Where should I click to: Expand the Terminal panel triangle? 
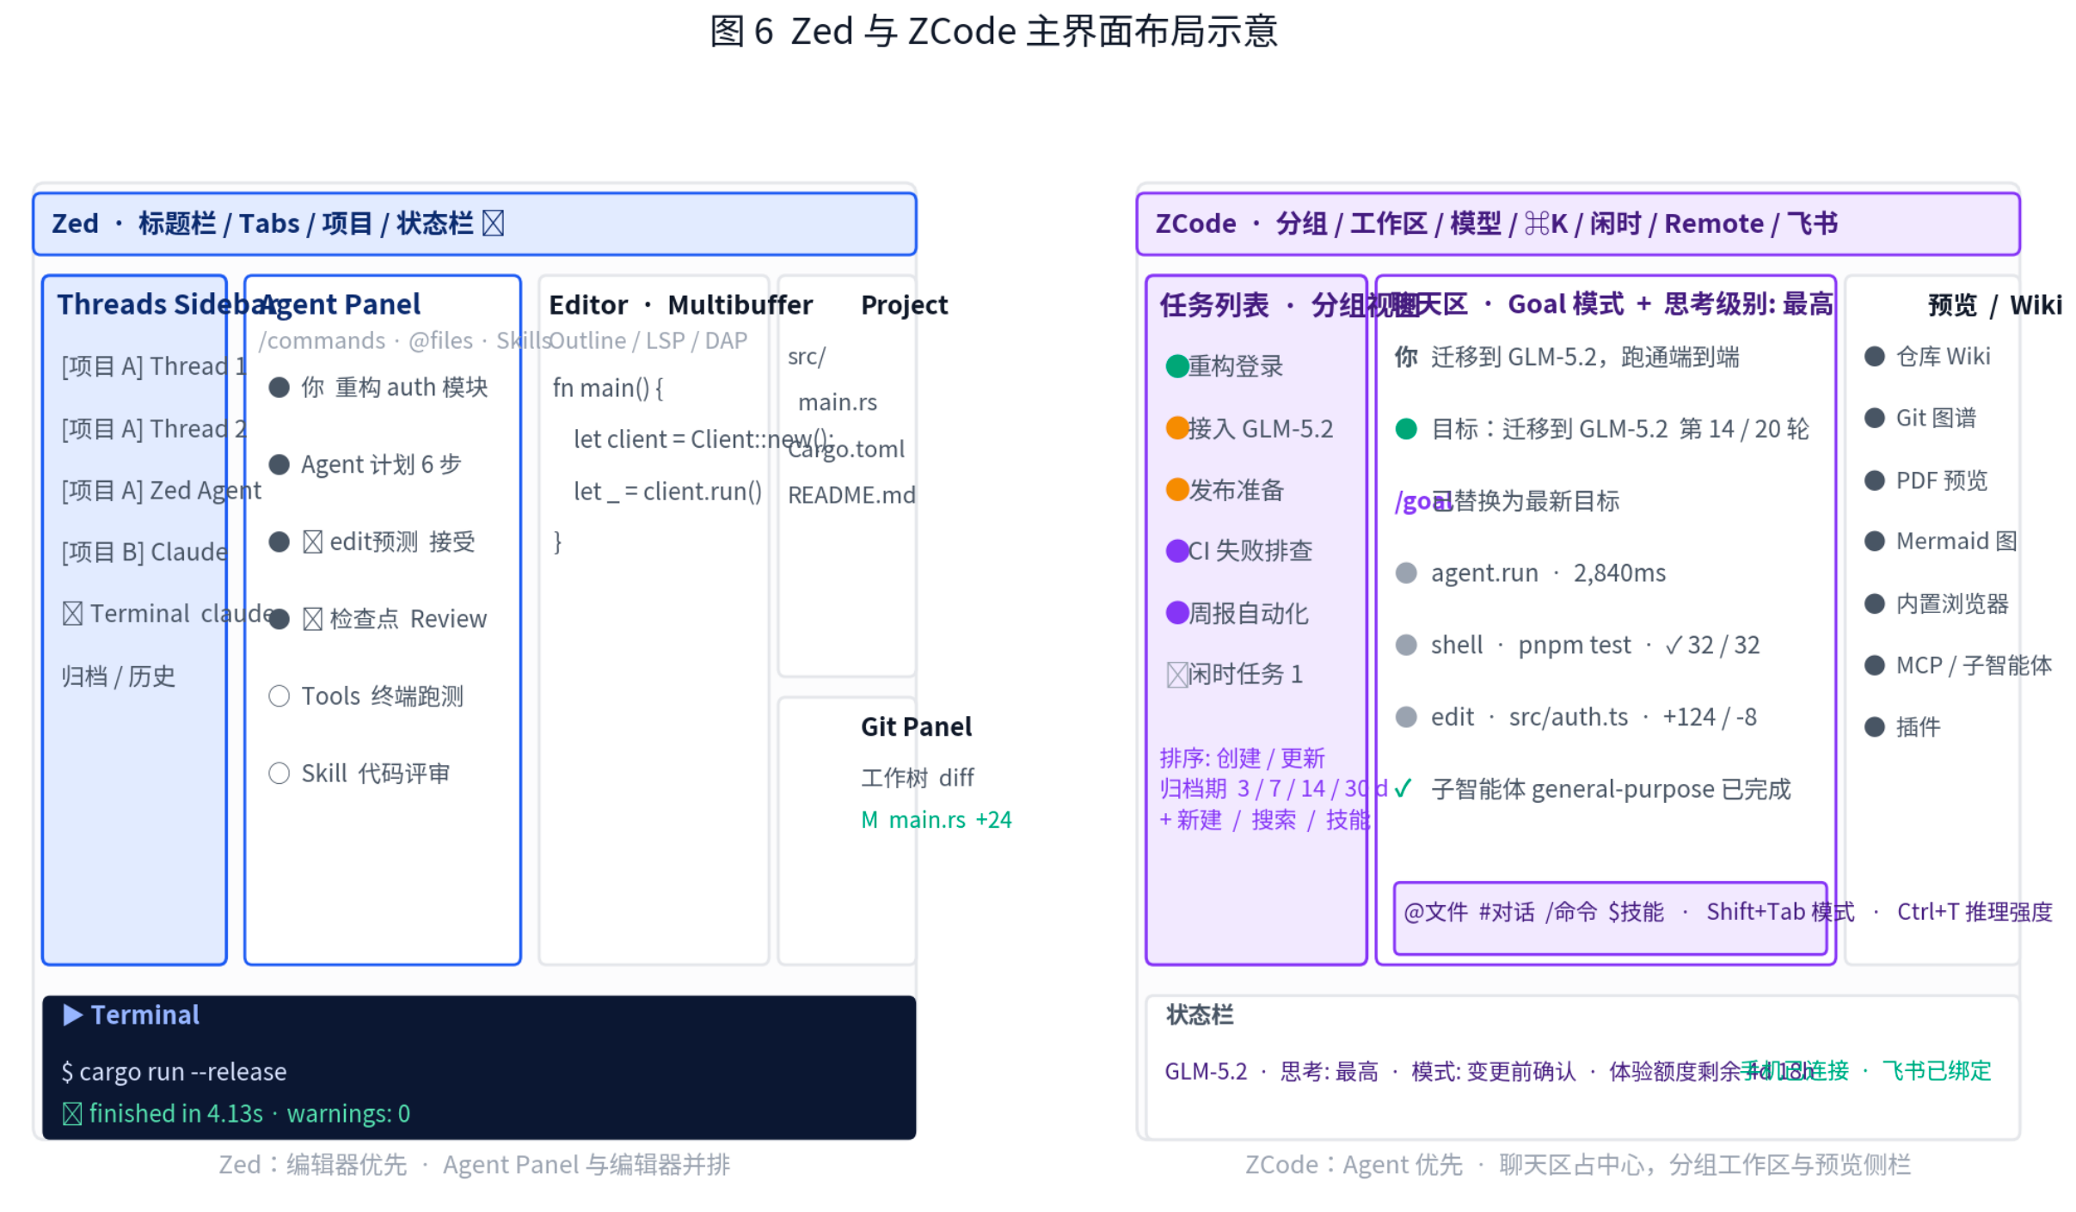tap(73, 1015)
